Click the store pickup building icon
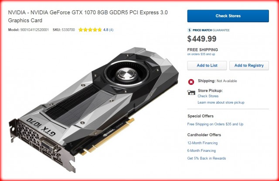This screenshot has height=181, width=279. click(x=191, y=92)
